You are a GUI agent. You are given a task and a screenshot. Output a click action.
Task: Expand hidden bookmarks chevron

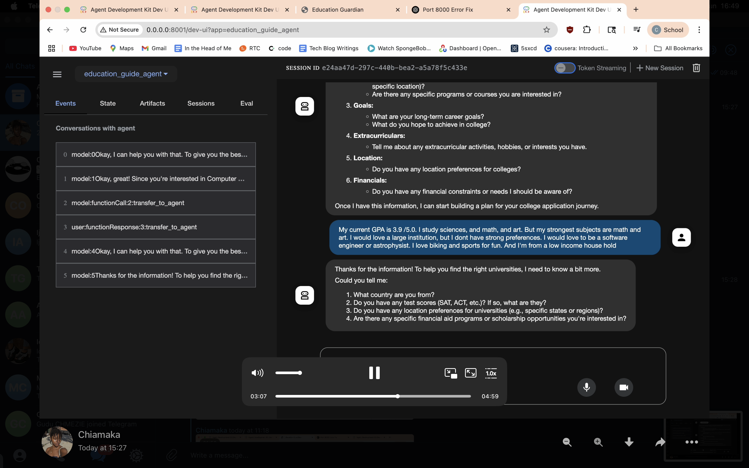pos(635,48)
